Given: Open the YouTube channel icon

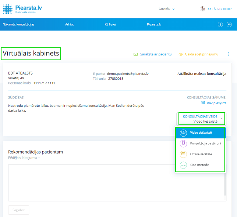Looking at the screenshot, I should [229, 25].
